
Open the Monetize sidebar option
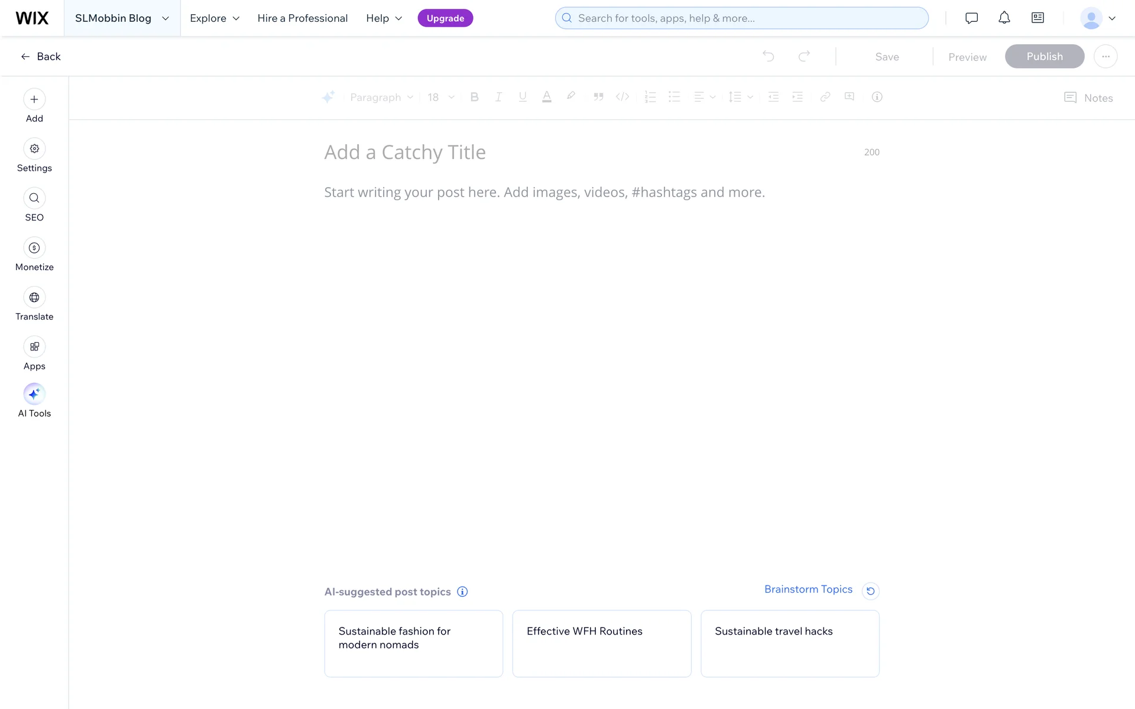[34, 248]
